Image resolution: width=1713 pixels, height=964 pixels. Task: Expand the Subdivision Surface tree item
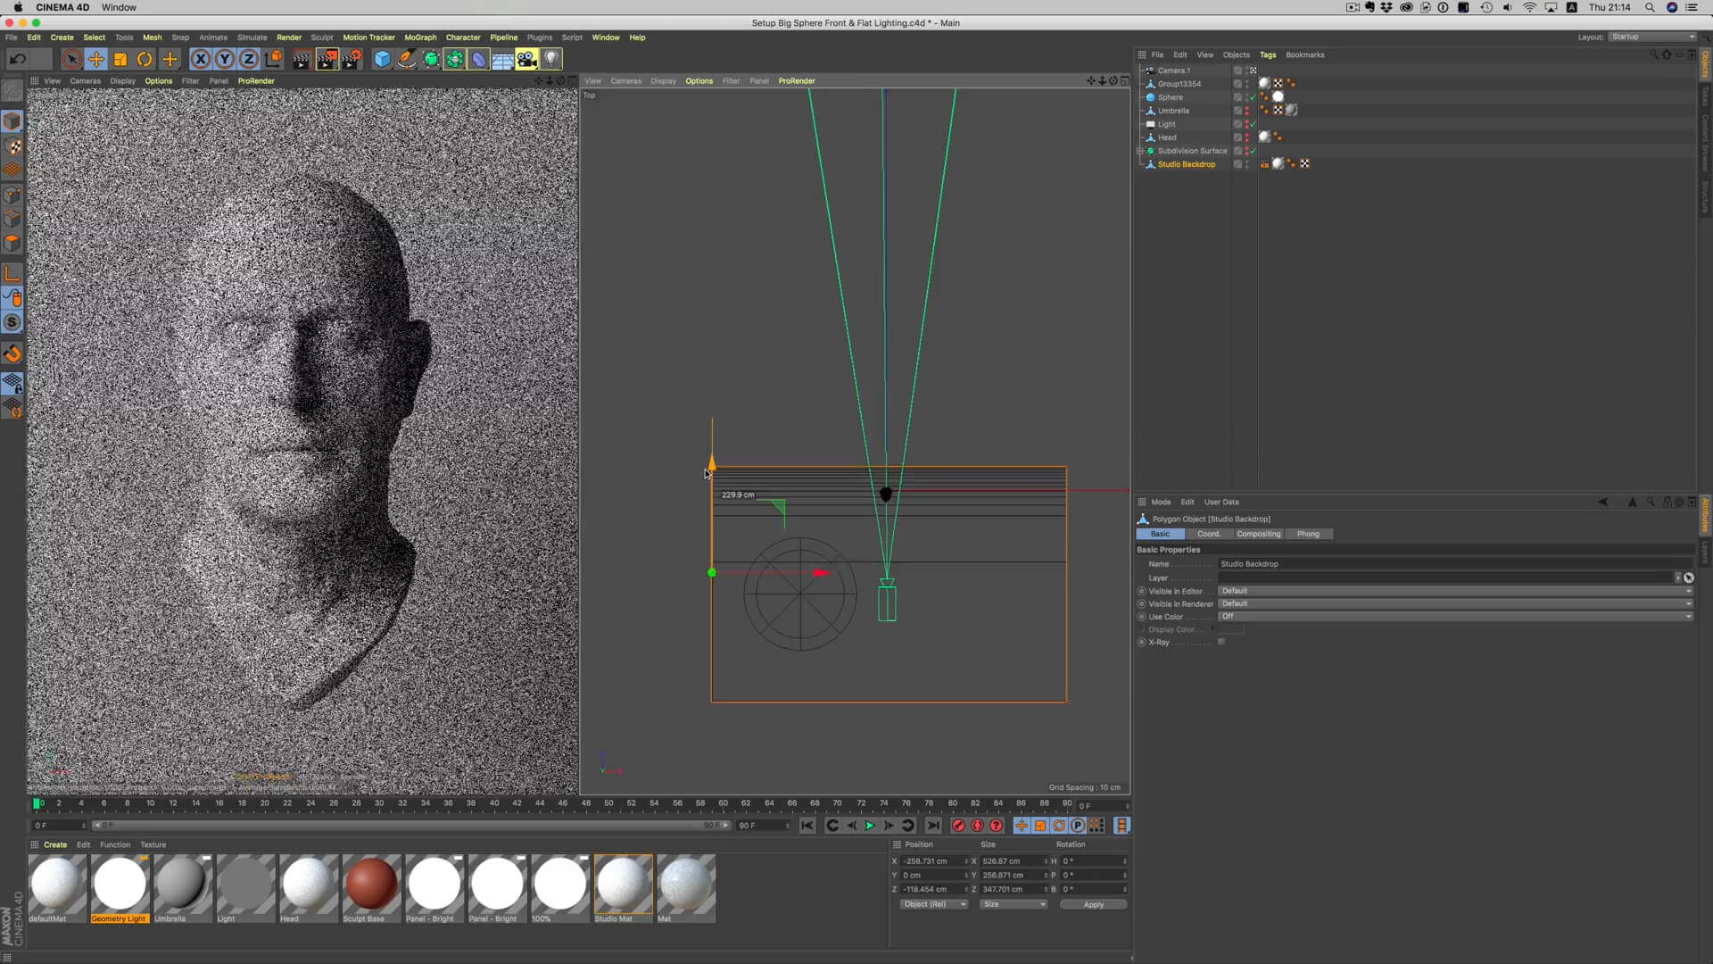click(1140, 151)
